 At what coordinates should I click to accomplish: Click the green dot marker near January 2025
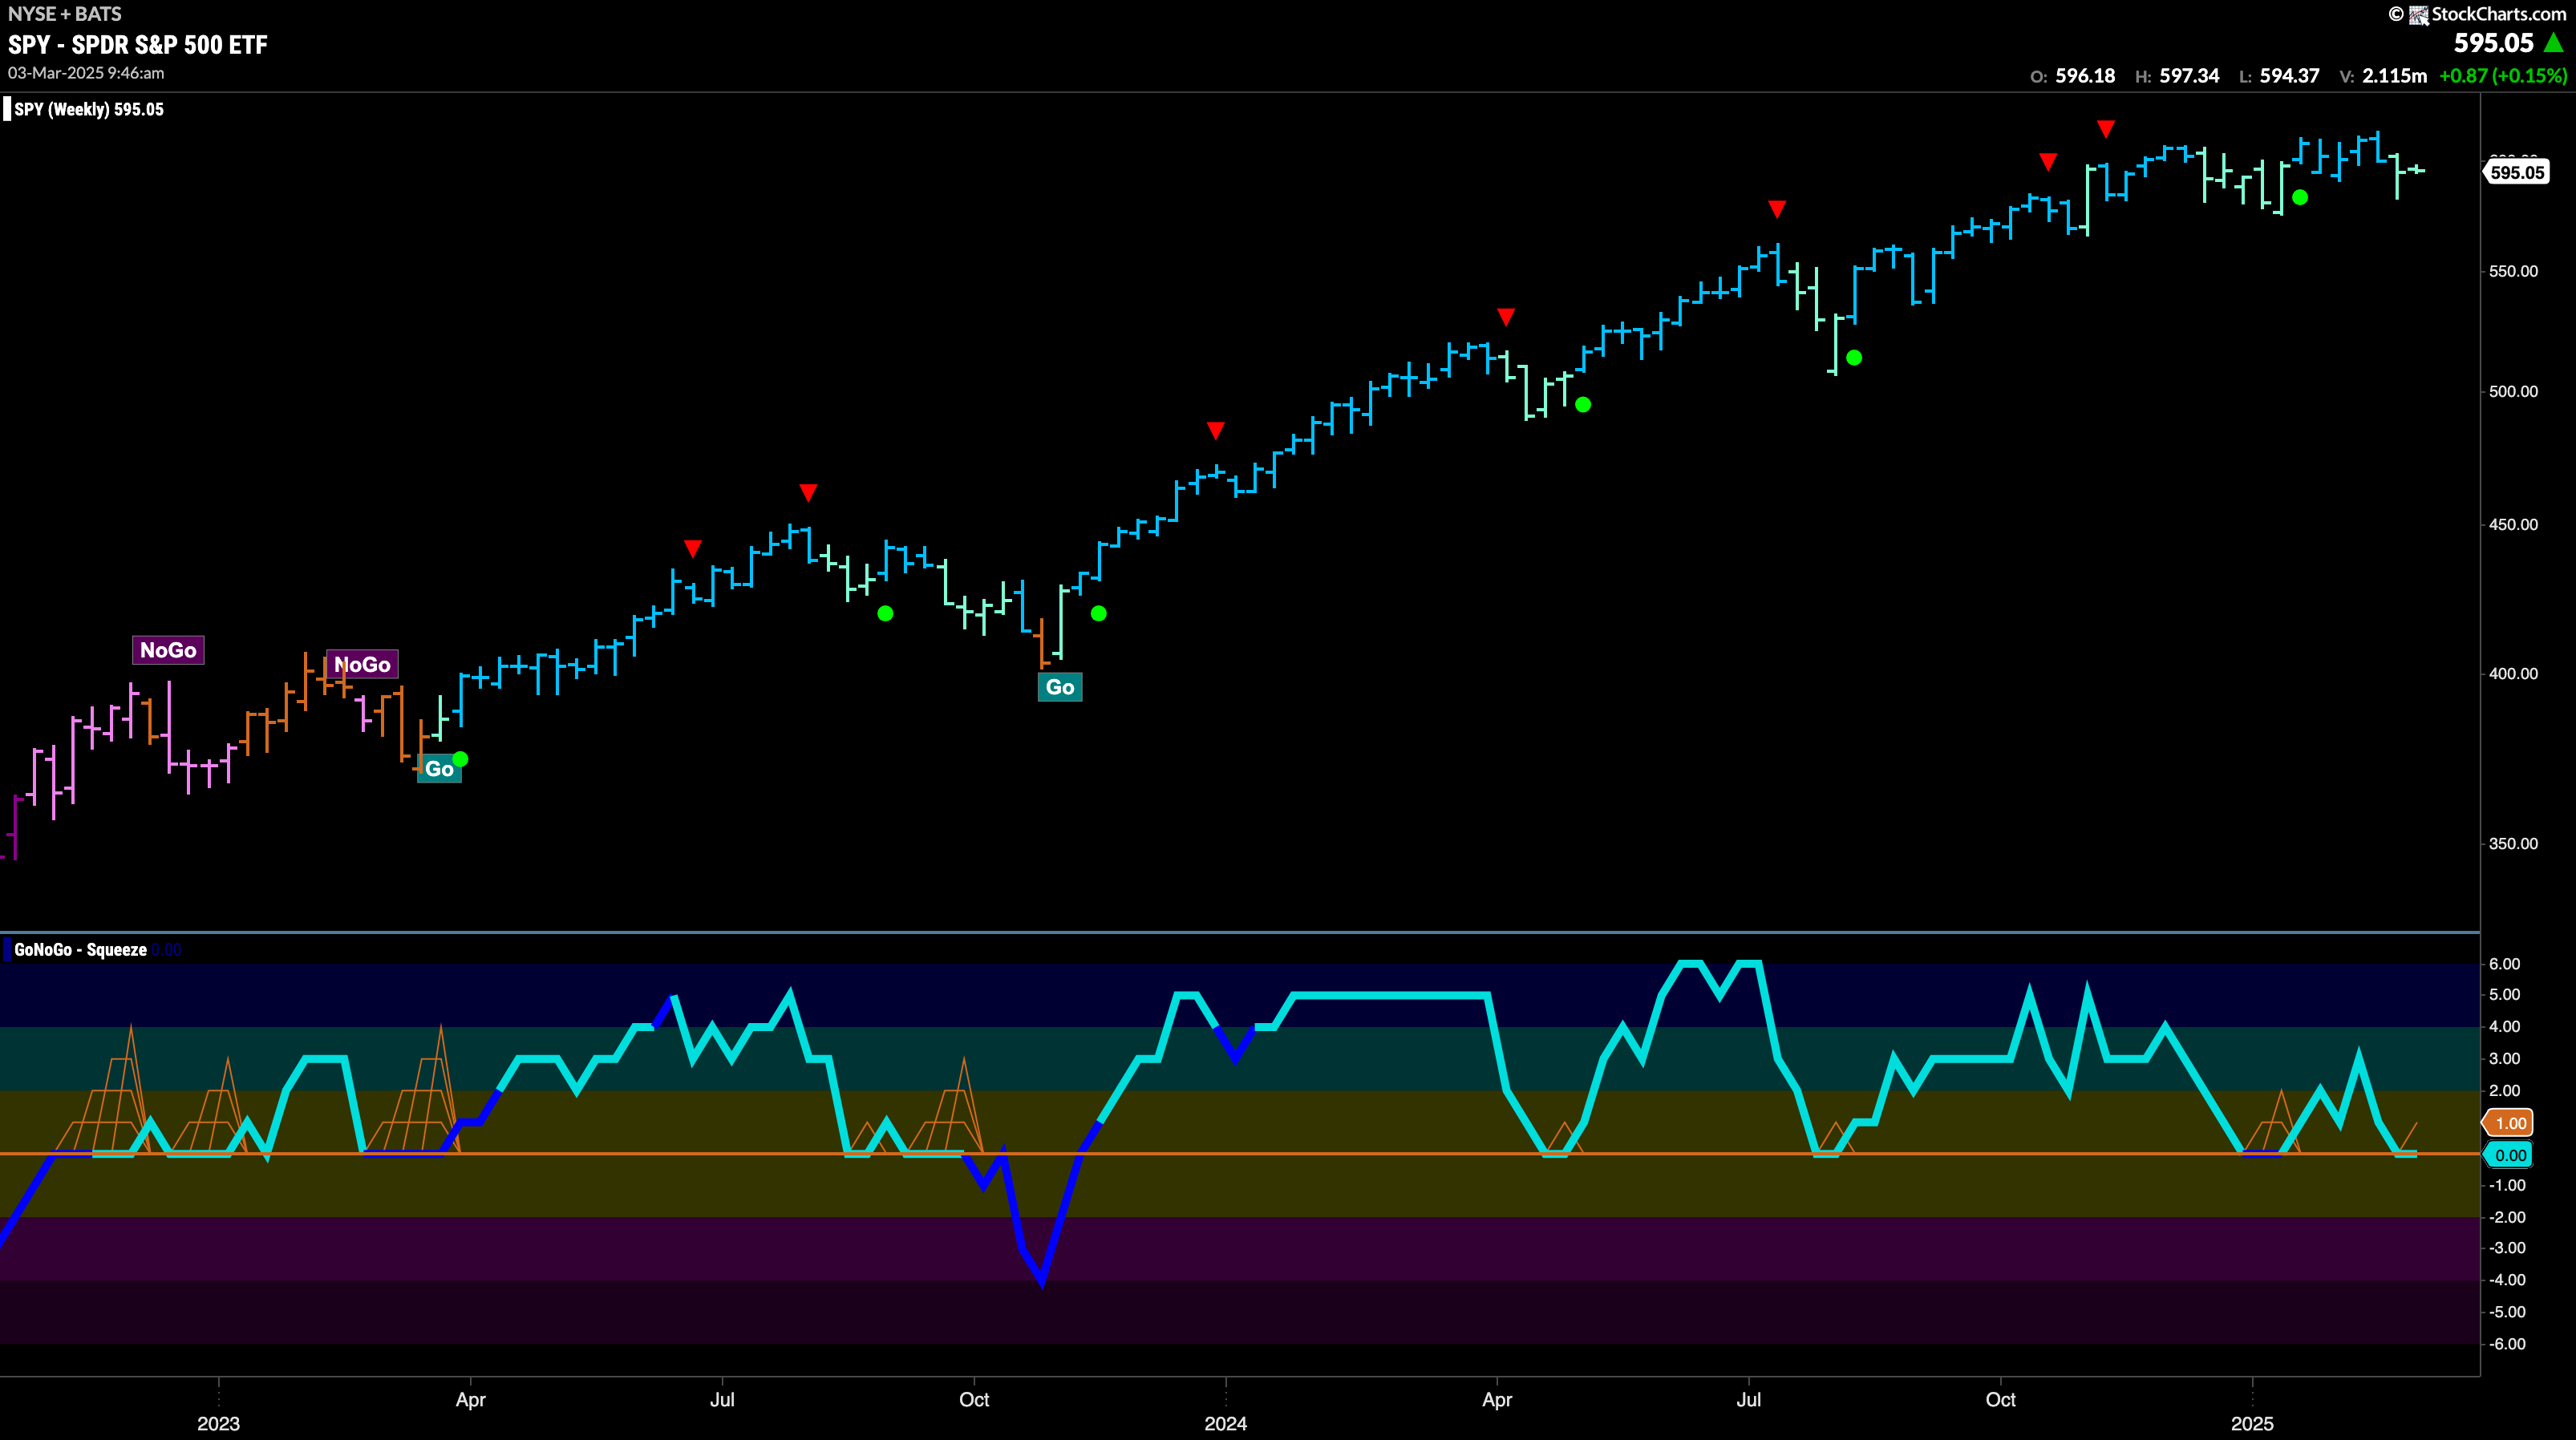click(x=2300, y=198)
